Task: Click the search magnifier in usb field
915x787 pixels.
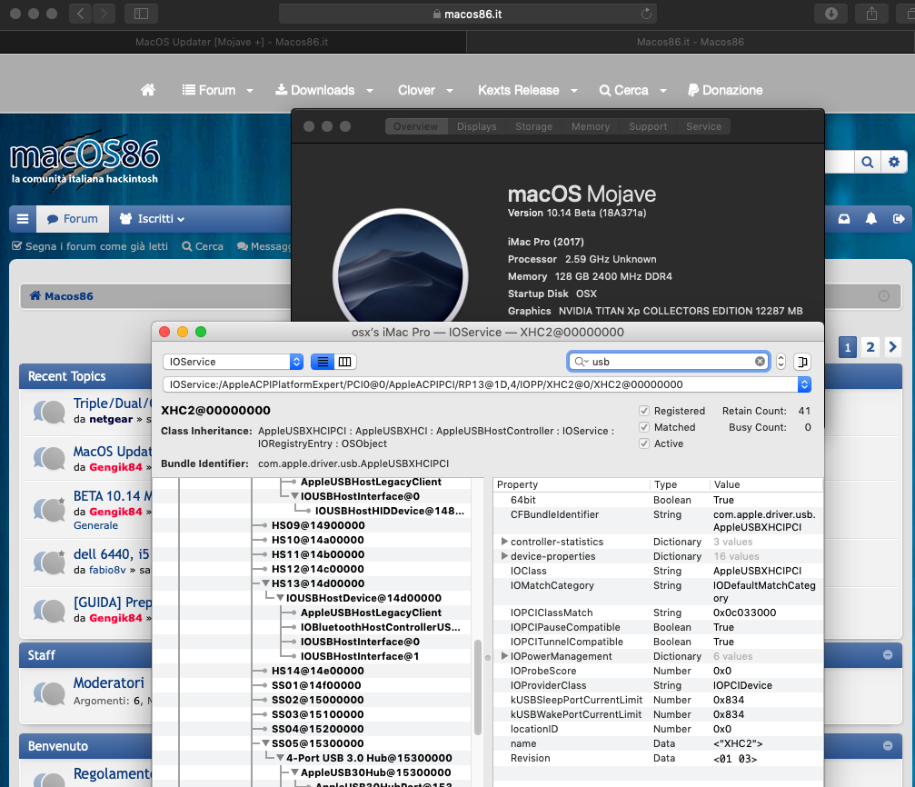Action: (582, 362)
